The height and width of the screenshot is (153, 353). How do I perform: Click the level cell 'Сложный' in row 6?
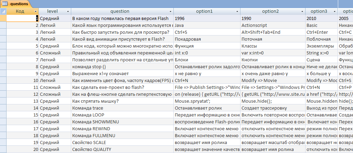[55, 53]
